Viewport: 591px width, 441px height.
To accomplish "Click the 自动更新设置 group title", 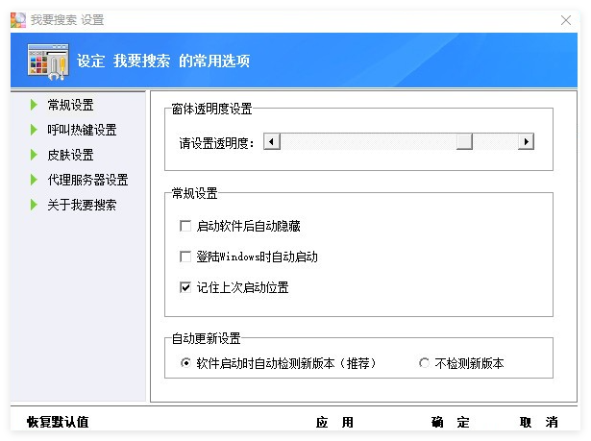I will [x=207, y=338].
